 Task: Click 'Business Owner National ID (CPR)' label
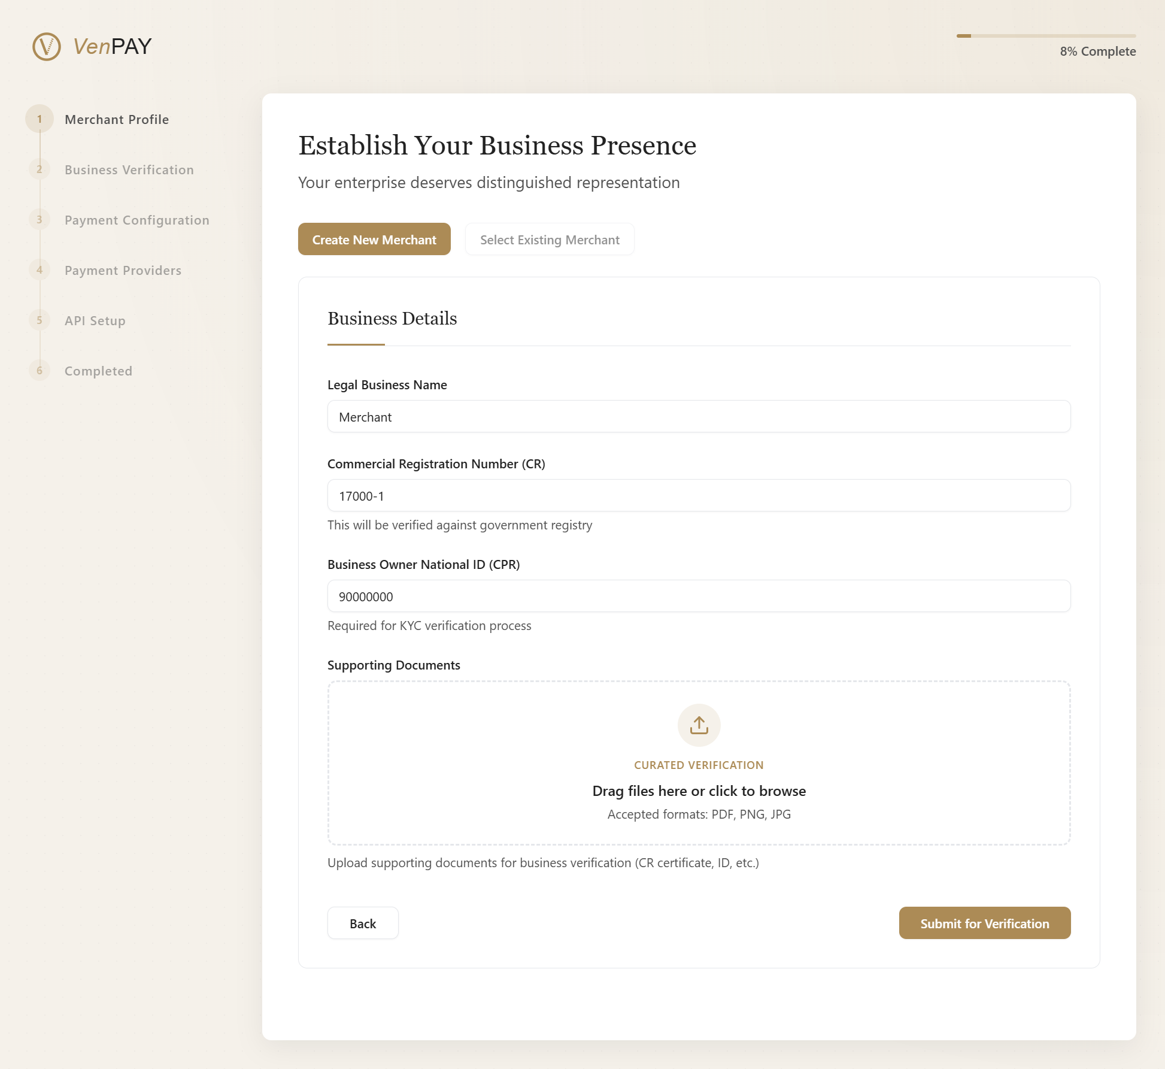(x=424, y=565)
